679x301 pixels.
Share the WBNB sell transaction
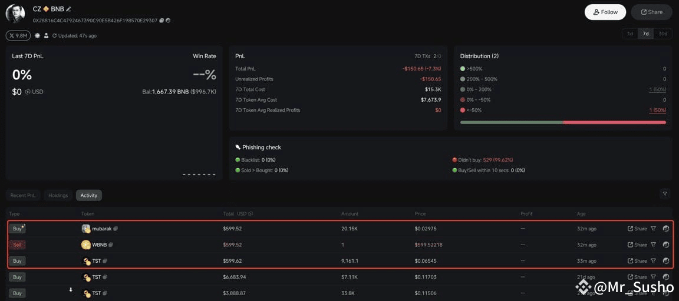pos(637,245)
